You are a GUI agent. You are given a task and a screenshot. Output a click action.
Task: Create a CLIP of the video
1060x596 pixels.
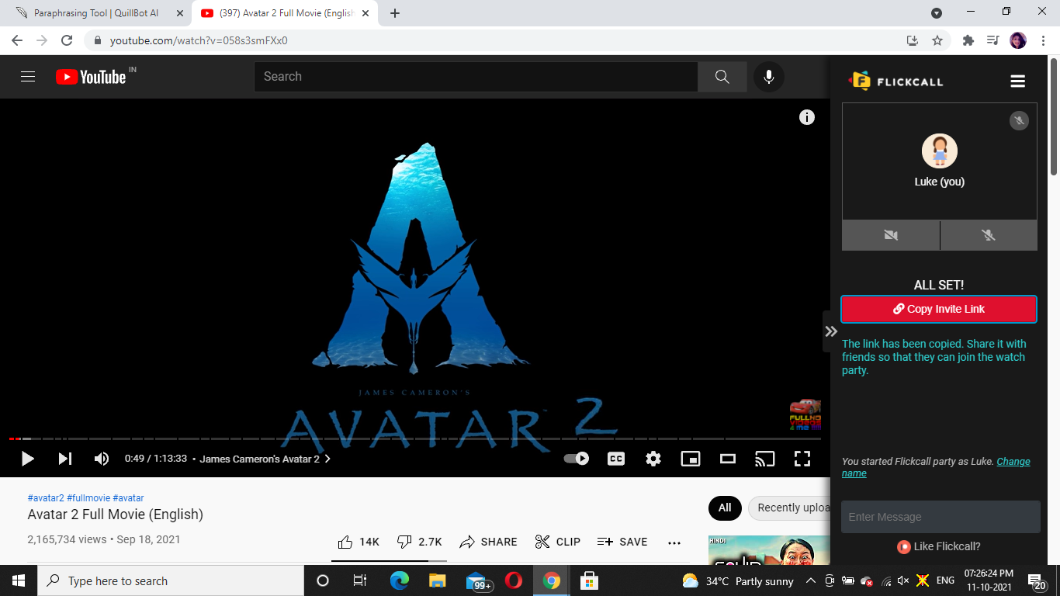[x=558, y=542]
